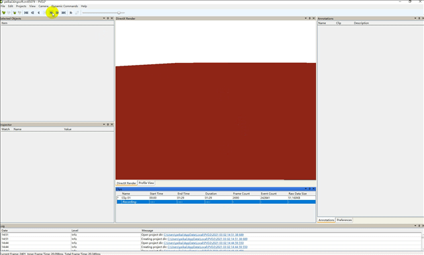Click the Description header in Annotations
Screen dimensions: 424x255
pyautogui.click(x=361, y=23)
